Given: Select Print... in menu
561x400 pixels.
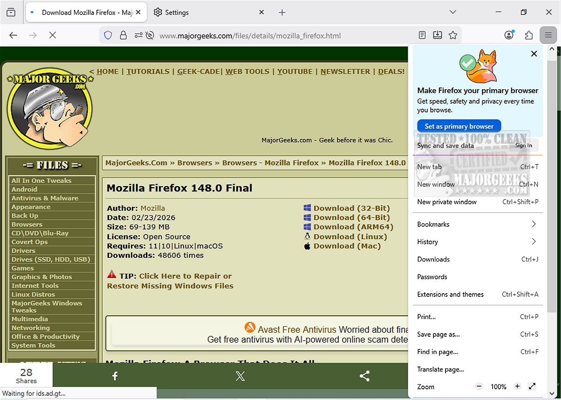Looking at the screenshot, I should tap(478, 317).
